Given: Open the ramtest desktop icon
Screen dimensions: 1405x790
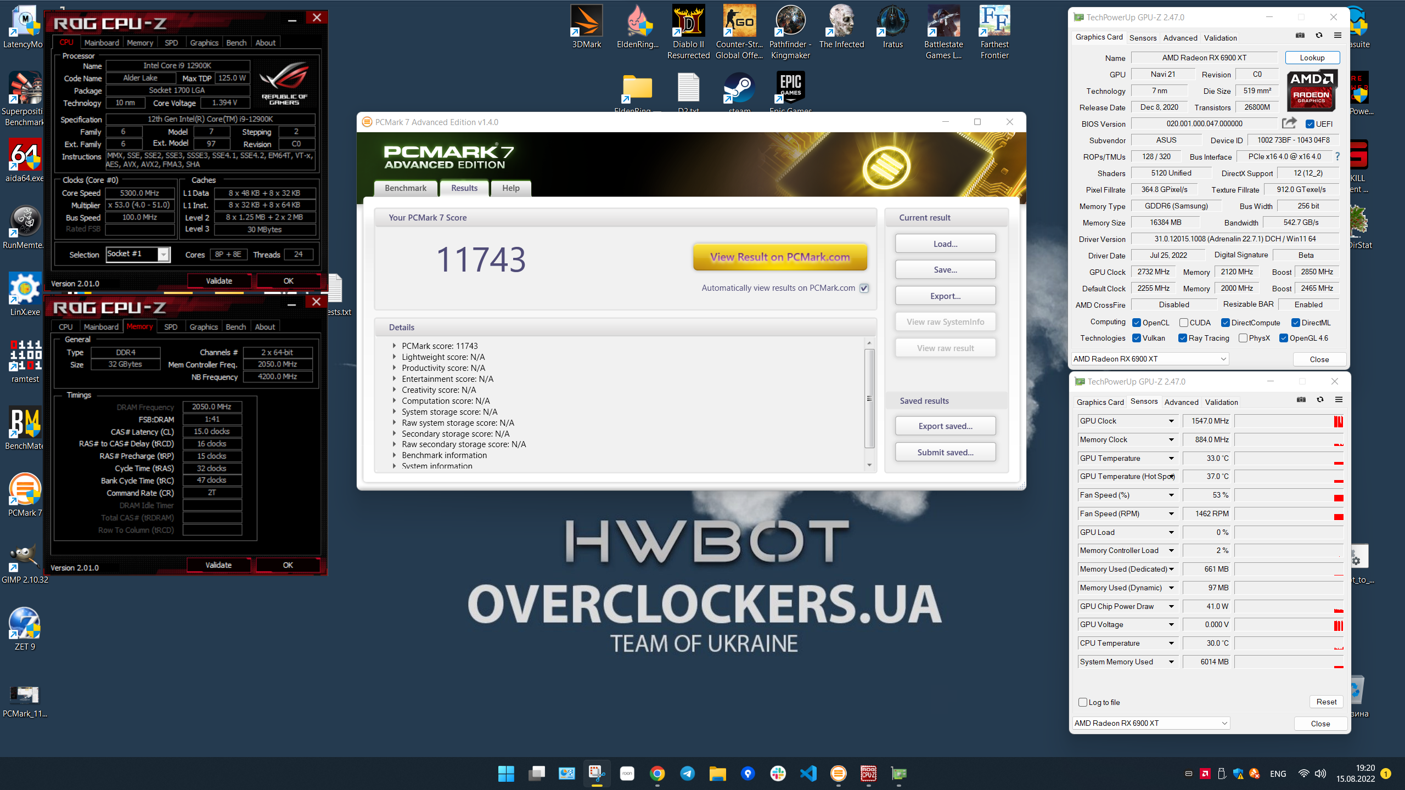Looking at the screenshot, I should pyautogui.click(x=25, y=361).
